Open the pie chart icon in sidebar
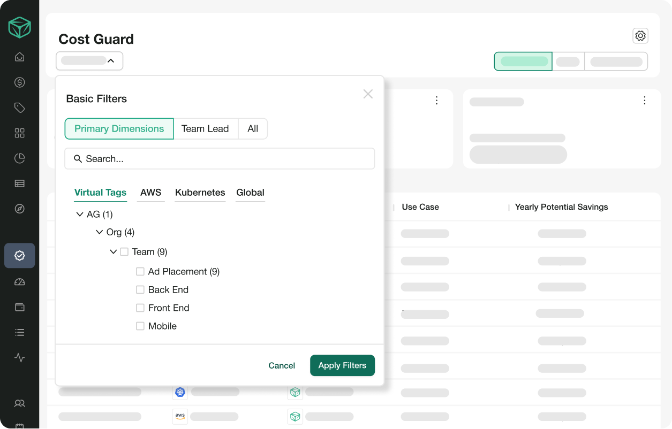This screenshot has height=429, width=672. (x=20, y=158)
